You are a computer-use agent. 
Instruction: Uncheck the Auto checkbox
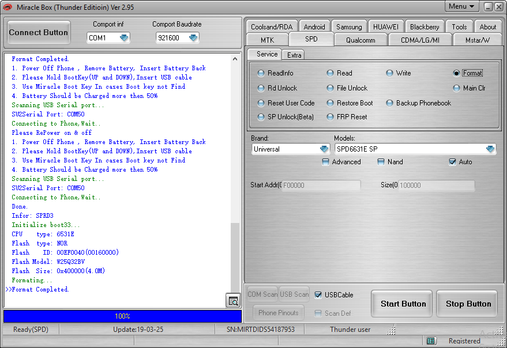click(x=452, y=162)
